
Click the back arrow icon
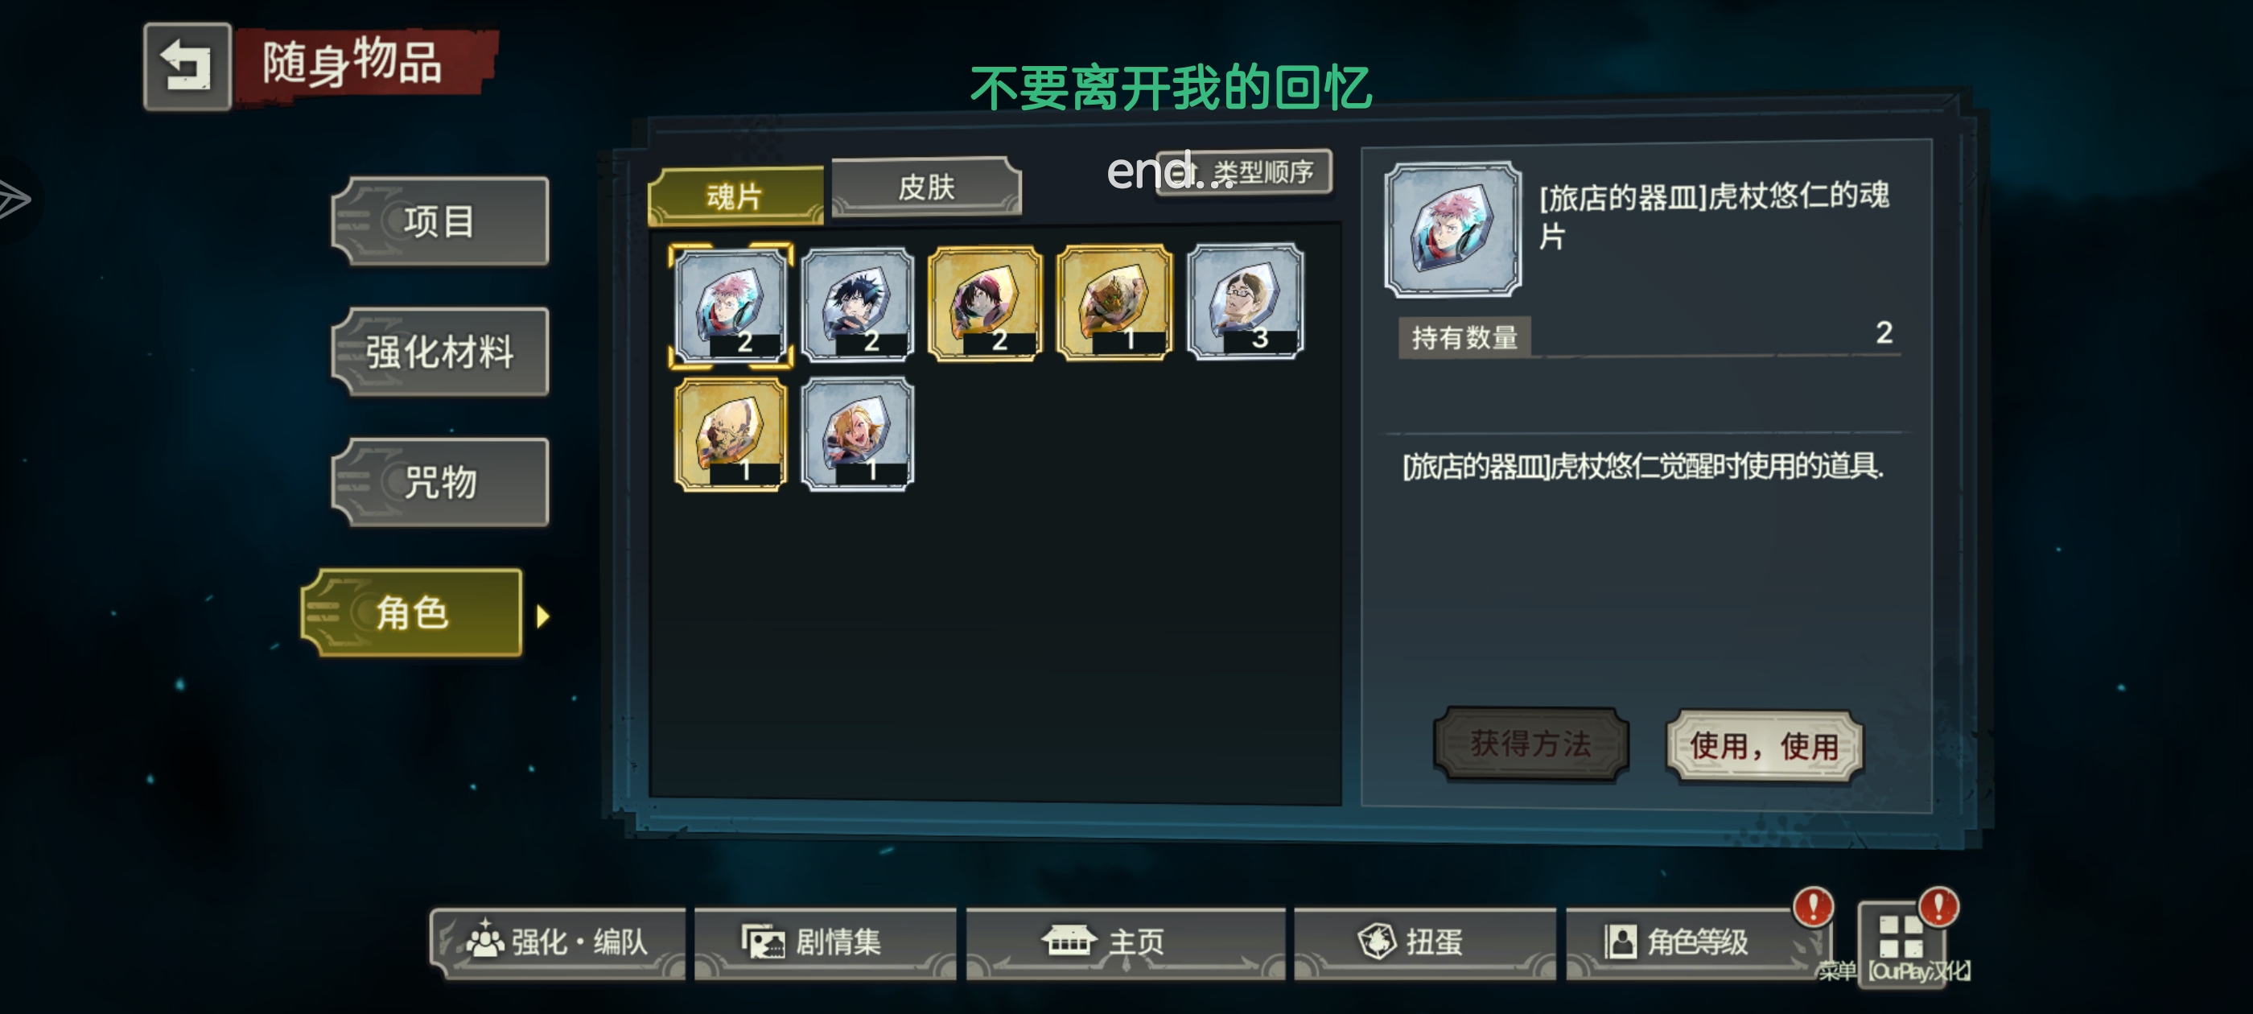187,67
